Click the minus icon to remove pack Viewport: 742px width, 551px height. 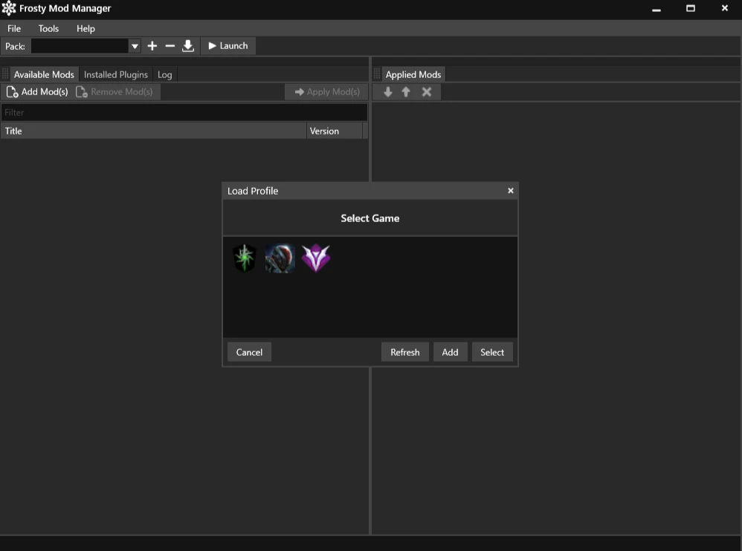(x=170, y=45)
